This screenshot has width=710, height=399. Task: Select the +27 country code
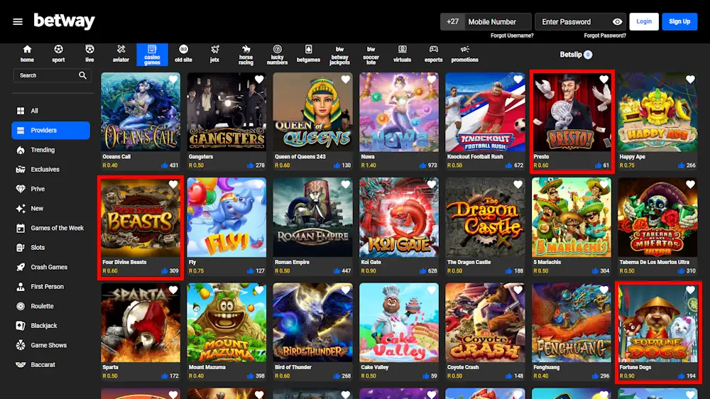(x=452, y=22)
